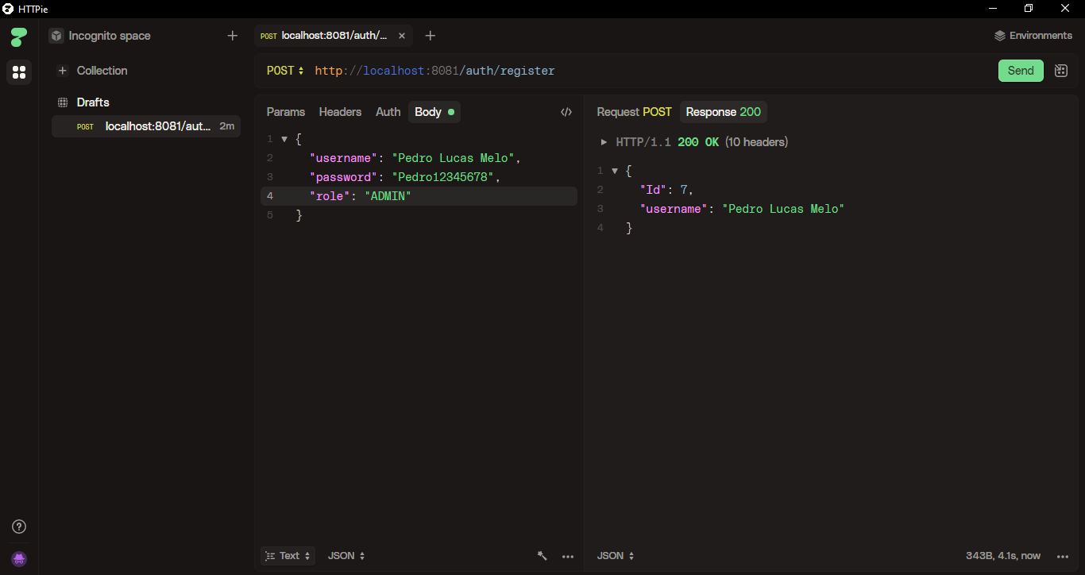Screen dimensions: 1085x575
Task: Collapse the request body JSON object
Action: tap(284, 139)
